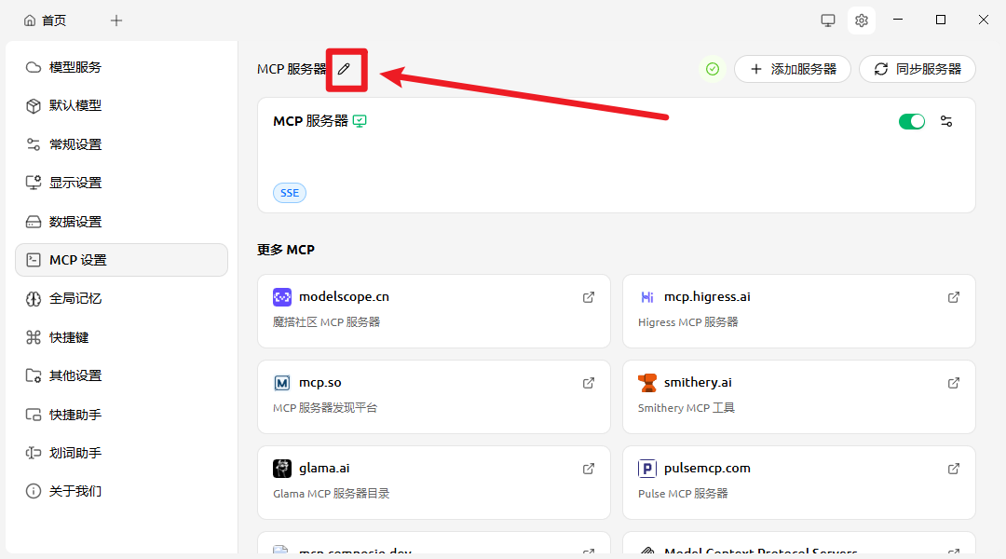
Task: Select 模型服务 in sidebar
Action: [122, 67]
